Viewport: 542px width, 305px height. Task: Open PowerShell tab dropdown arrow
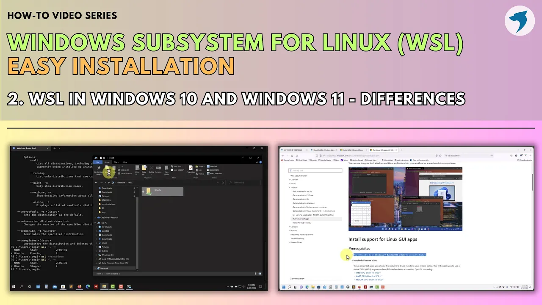(60, 148)
